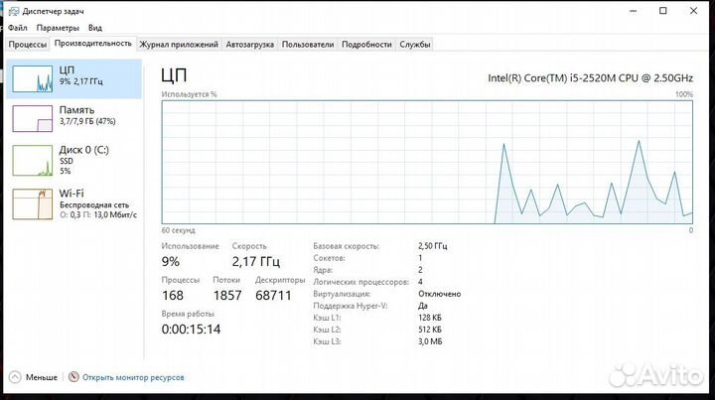Go to the Журнал приложений tab
Viewport: 715px width, 400px height.
pos(179,45)
